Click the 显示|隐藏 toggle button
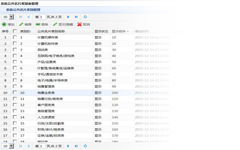 (63, 24)
